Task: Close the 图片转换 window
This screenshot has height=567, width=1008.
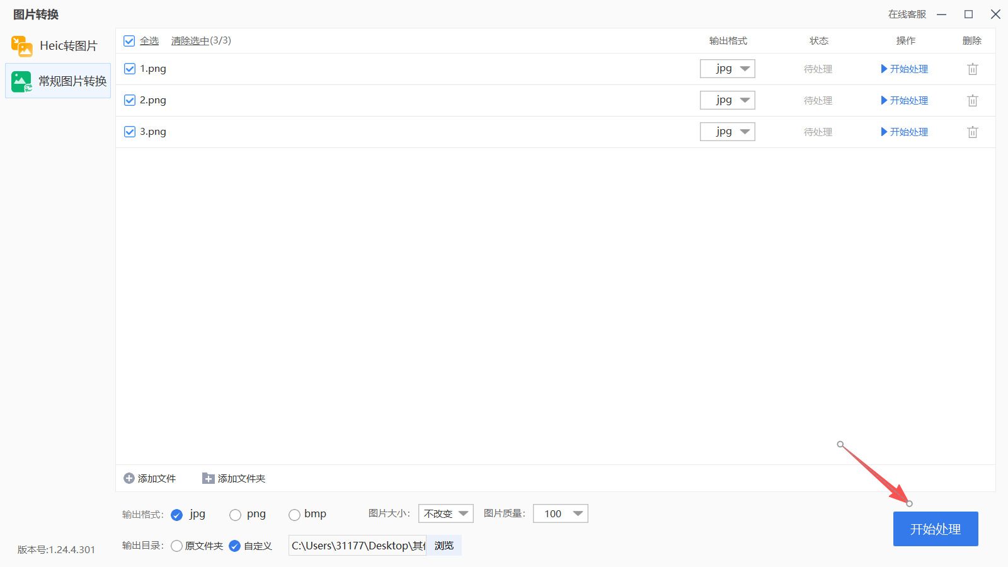Action: click(x=995, y=14)
